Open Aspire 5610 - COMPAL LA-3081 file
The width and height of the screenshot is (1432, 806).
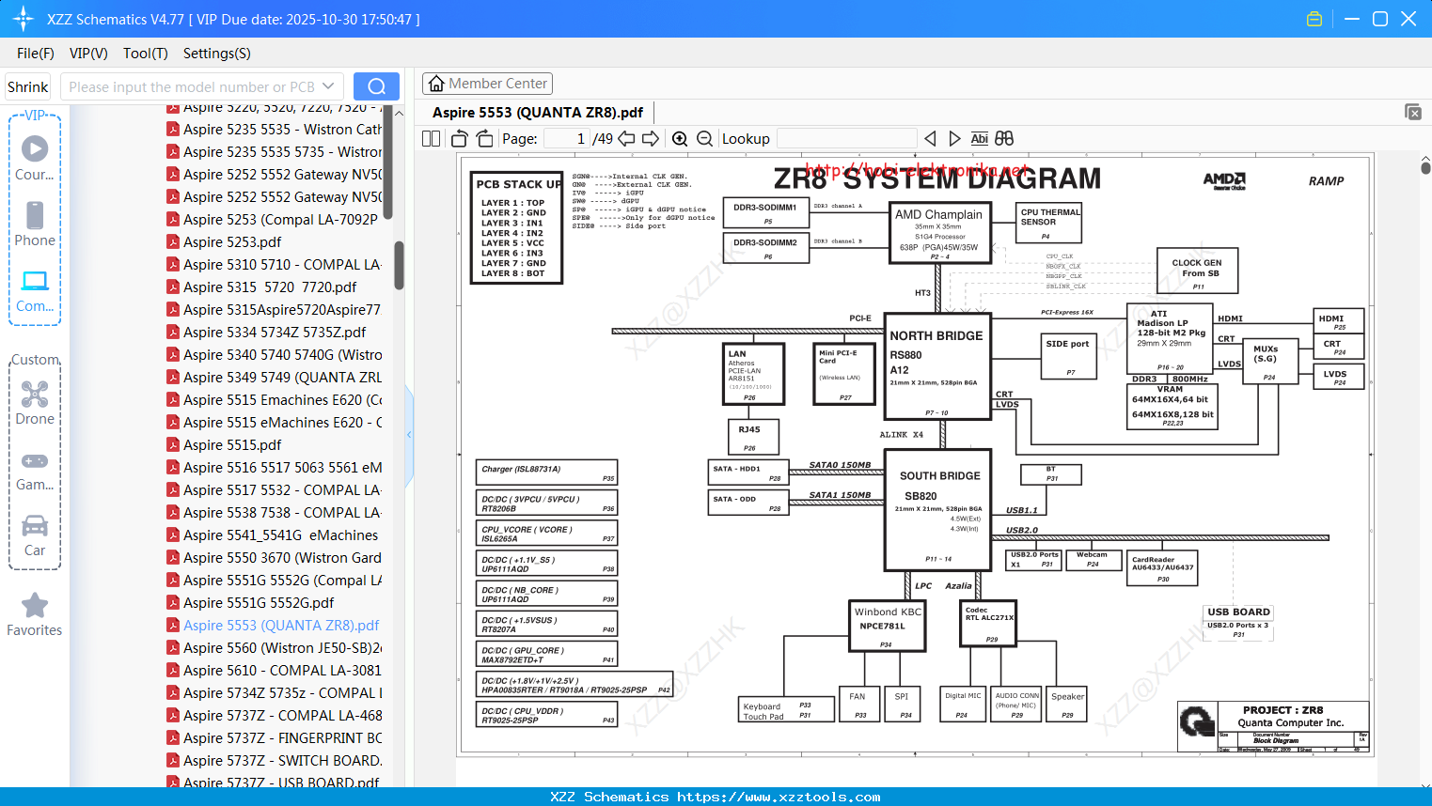[x=275, y=671]
